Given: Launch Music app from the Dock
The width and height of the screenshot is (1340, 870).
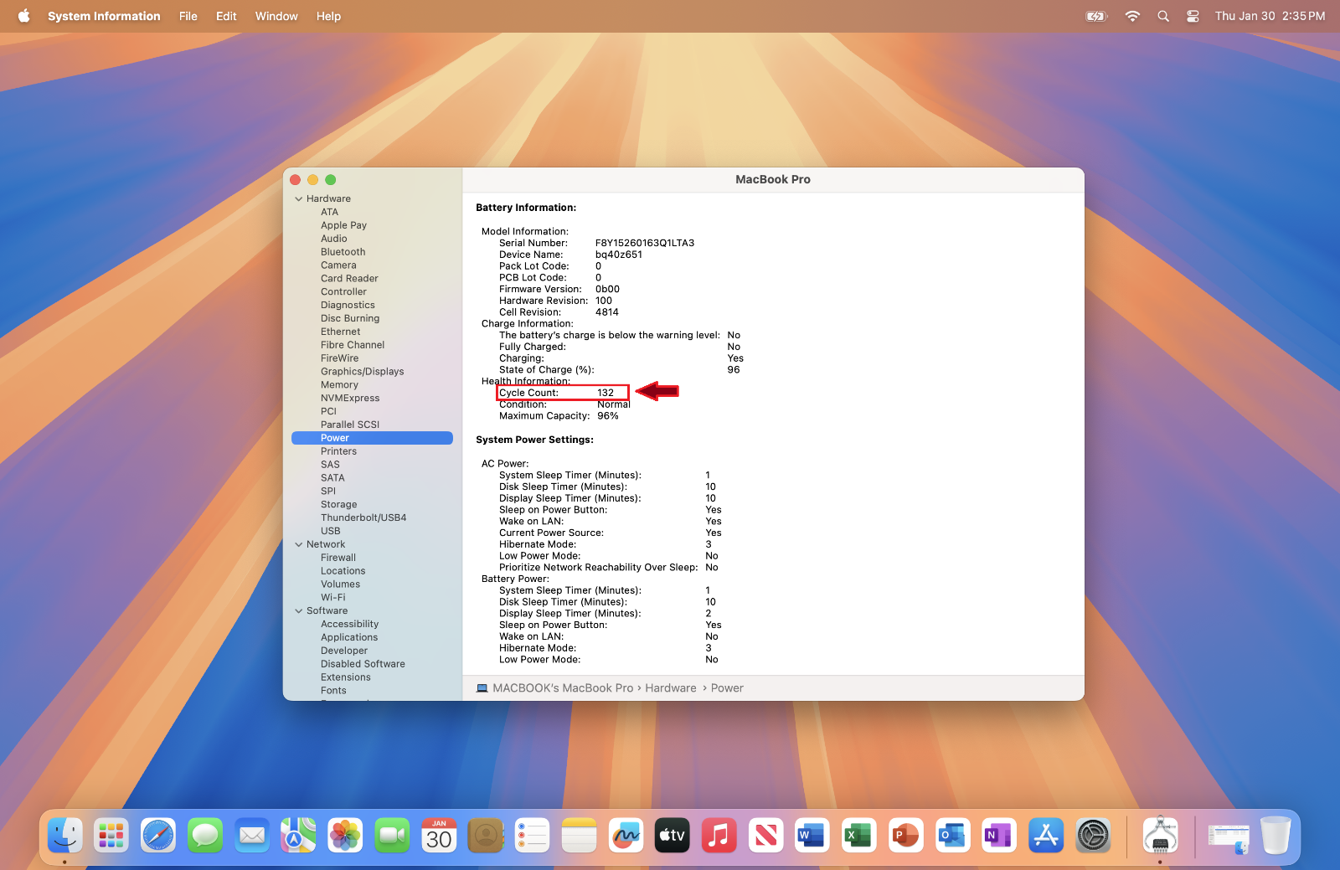Looking at the screenshot, I should pyautogui.click(x=719, y=836).
